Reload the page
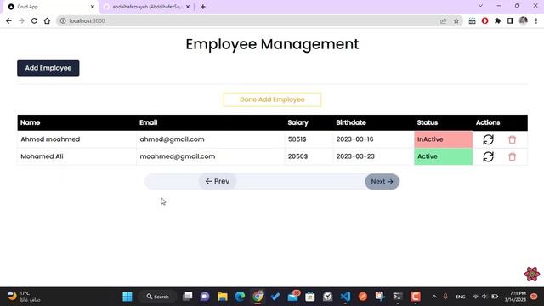 34,20
